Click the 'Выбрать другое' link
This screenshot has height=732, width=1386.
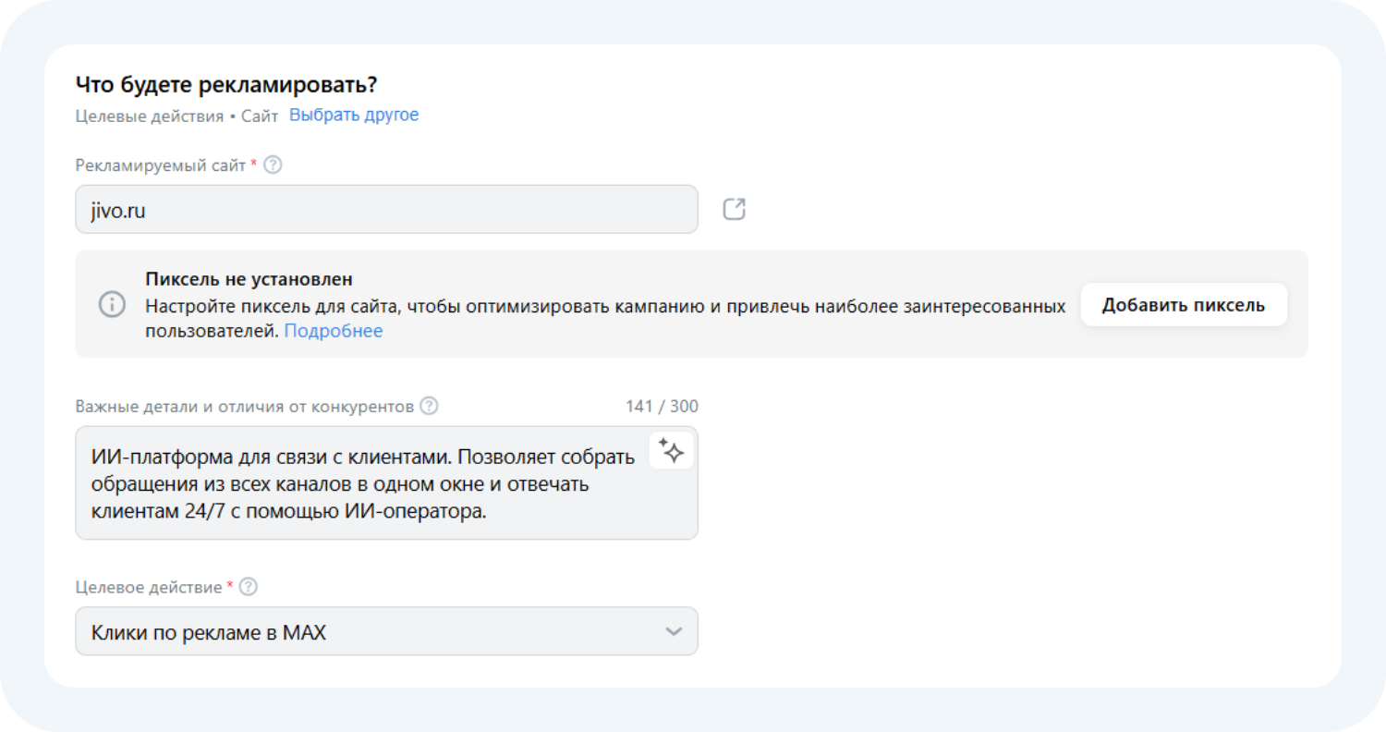[x=354, y=116]
